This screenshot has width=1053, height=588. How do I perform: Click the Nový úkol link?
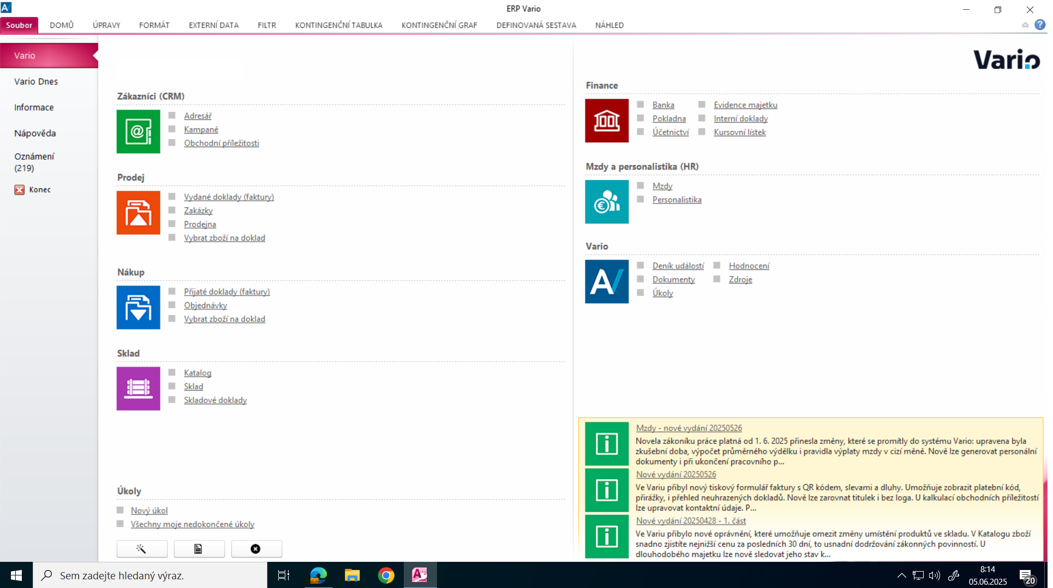149,511
